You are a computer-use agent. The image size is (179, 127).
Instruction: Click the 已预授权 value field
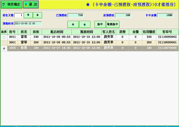click(x=76, y=15)
